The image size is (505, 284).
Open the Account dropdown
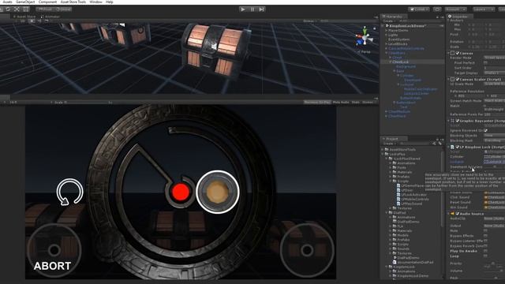455,9
